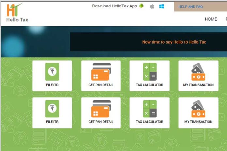Click the calculator icon in bottom TAX CALCULATOR tile
The width and height of the screenshot is (227, 151).
click(x=150, y=109)
